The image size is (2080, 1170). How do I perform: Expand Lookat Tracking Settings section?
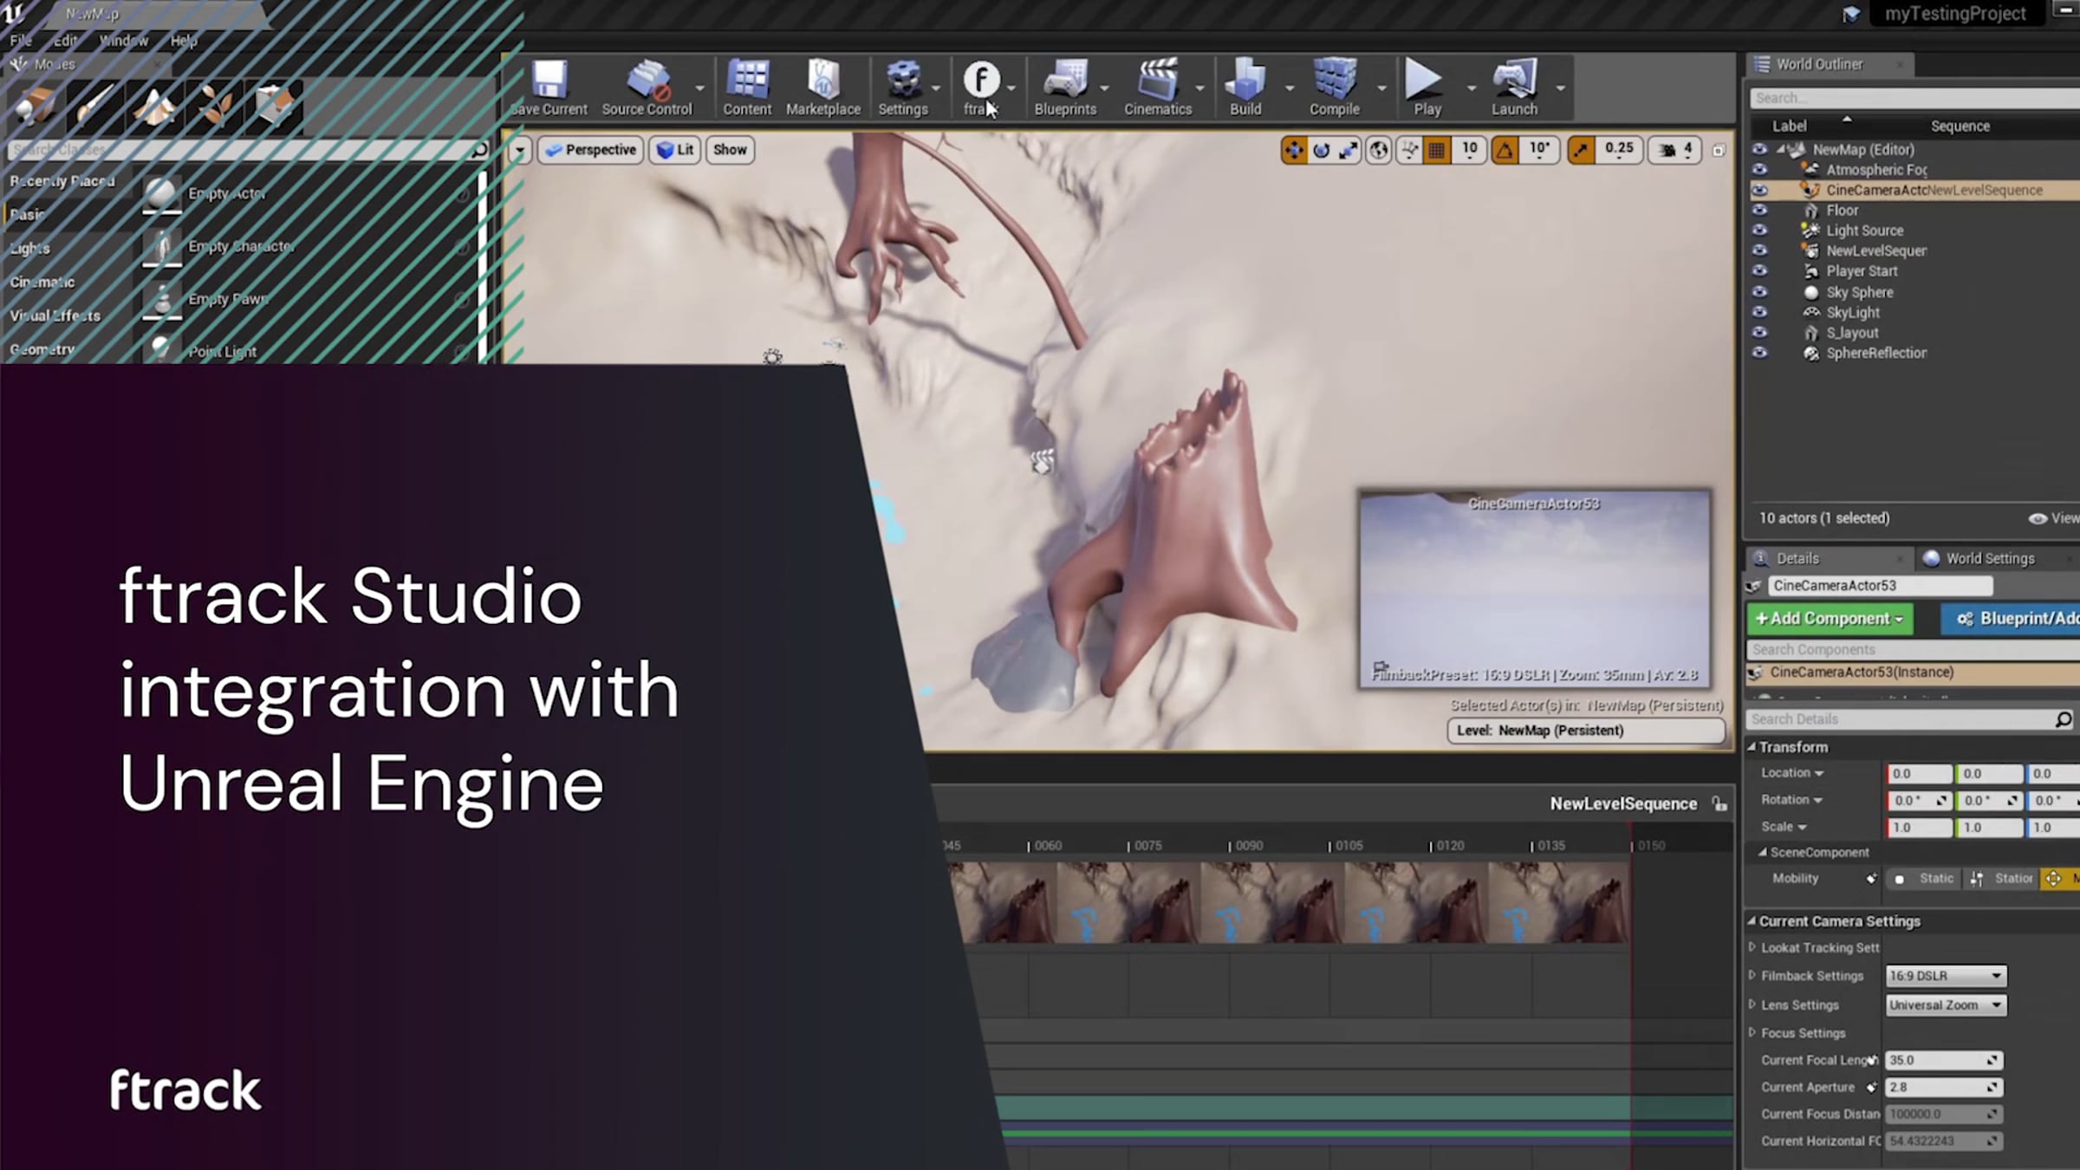pos(1752,947)
